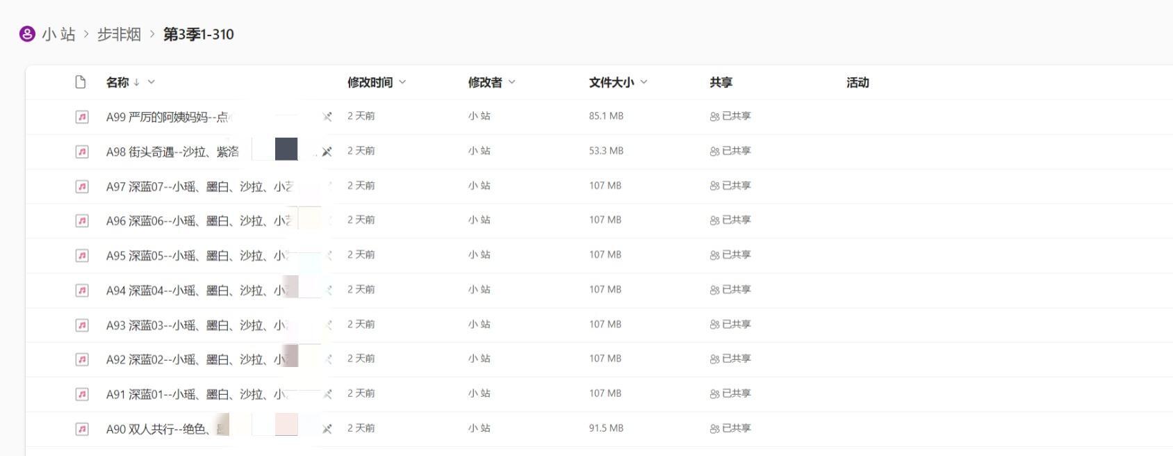The width and height of the screenshot is (1173, 456).
Task: Click 已共享 status for A99 file
Action: (730, 116)
